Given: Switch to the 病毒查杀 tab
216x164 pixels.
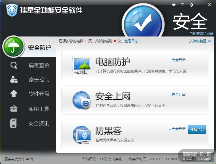Looking at the screenshot, I should point(39,65).
